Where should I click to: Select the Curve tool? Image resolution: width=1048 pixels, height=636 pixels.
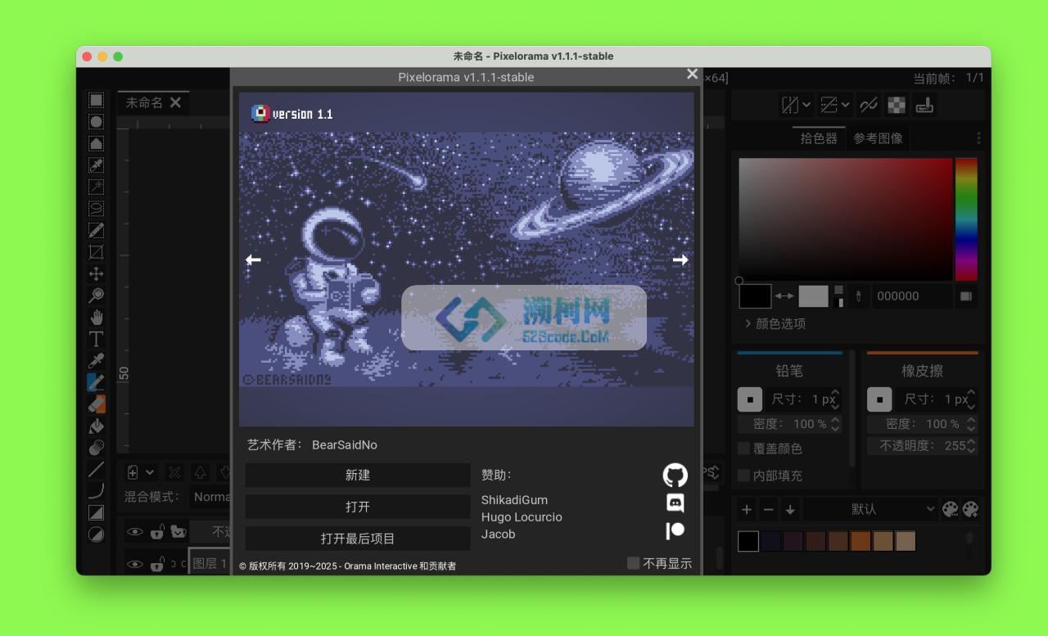[96, 491]
